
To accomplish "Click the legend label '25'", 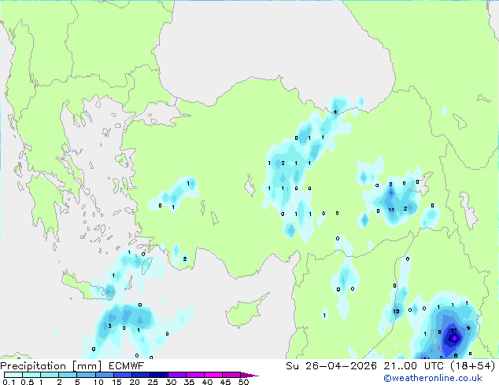I will point(153,382).
